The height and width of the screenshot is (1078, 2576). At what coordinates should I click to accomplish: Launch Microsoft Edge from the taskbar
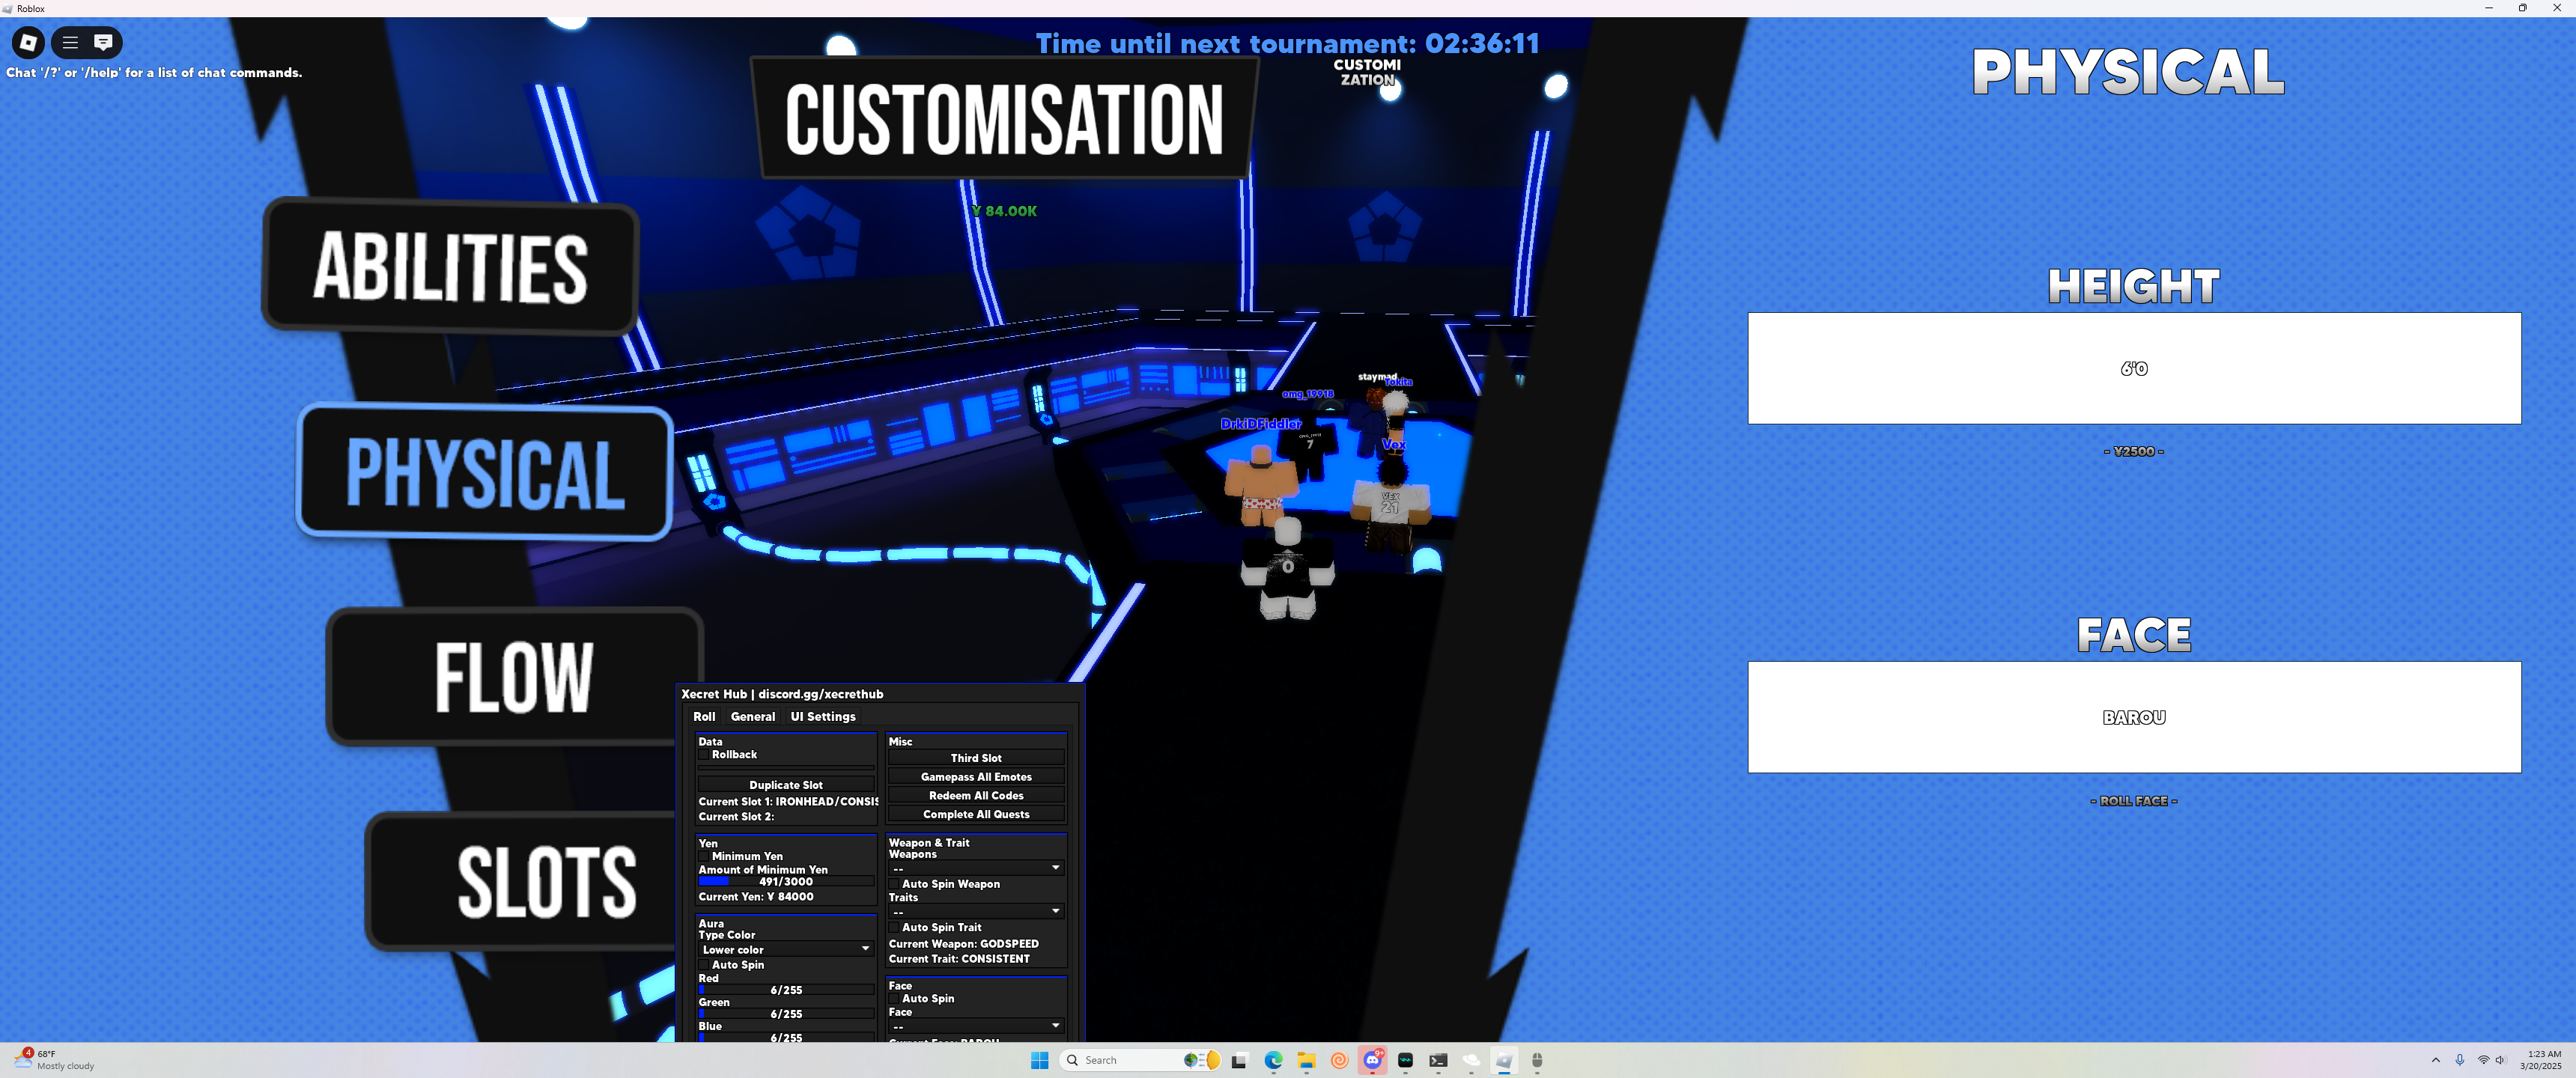point(1273,1060)
